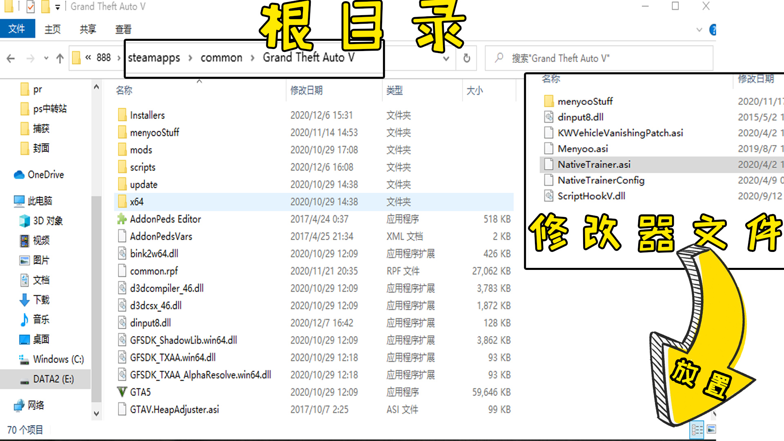Select the ps中转站 folder in sidebar
Viewport: 784px width, 441px height.
tap(43, 109)
